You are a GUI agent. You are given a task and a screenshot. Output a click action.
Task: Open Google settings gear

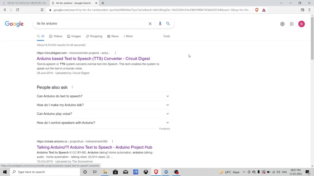pos(282,24)
